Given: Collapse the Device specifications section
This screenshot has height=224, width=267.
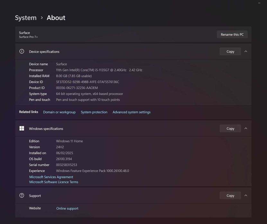Looking at the screenshot, I should coord(246,51).
